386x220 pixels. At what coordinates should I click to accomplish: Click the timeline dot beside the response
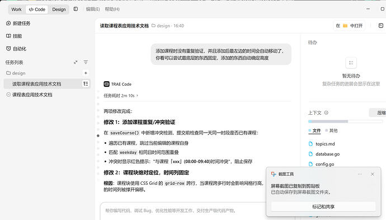[98, 135]
